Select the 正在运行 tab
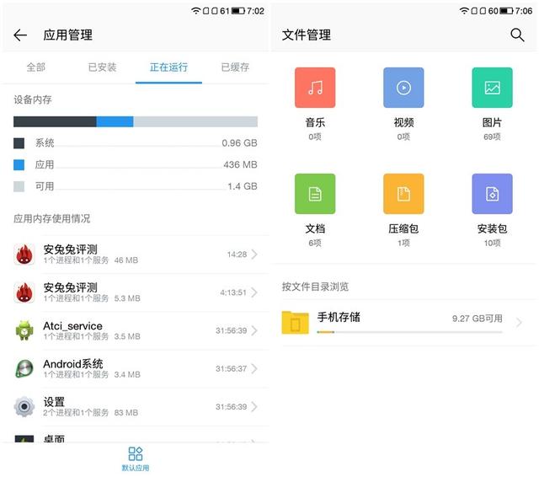 168,67
